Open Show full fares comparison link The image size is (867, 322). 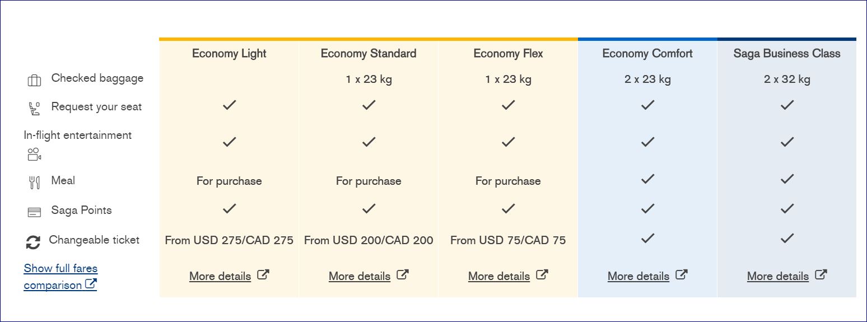[x=60, y=277]
